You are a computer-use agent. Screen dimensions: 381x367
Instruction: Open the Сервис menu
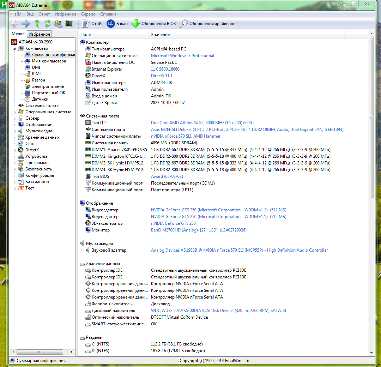[x=88, y=14]
